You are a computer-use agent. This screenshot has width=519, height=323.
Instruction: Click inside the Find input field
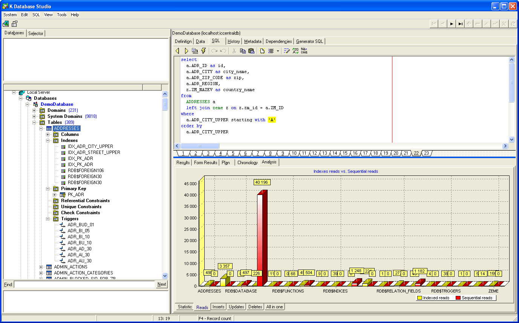(x=85, y=285)
